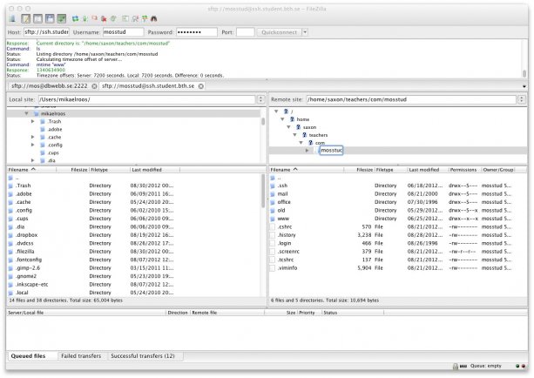Open the tab list dropdown arrow

coord(524,86)
